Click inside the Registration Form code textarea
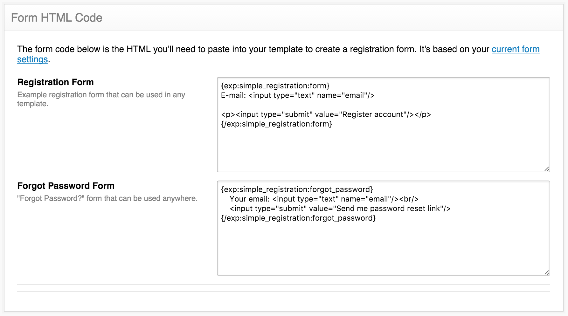Image resolution: width=568 pixels, height=316 pixels. (x=383, y=125)
